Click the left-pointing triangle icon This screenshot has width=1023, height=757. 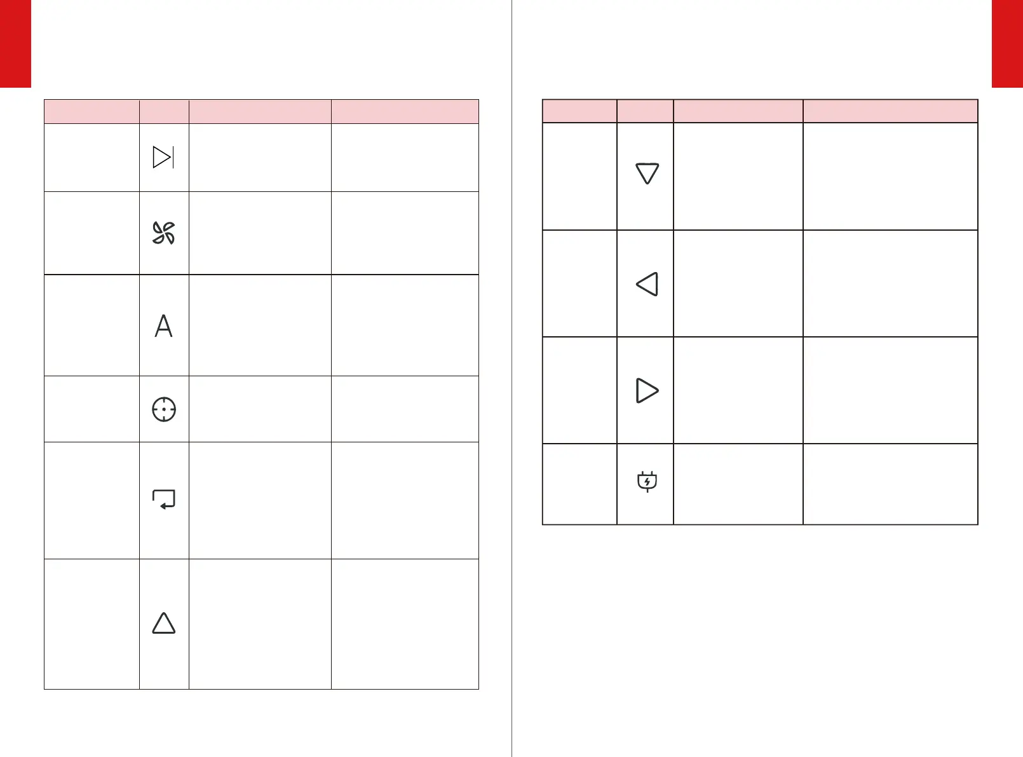coord(647,284)
